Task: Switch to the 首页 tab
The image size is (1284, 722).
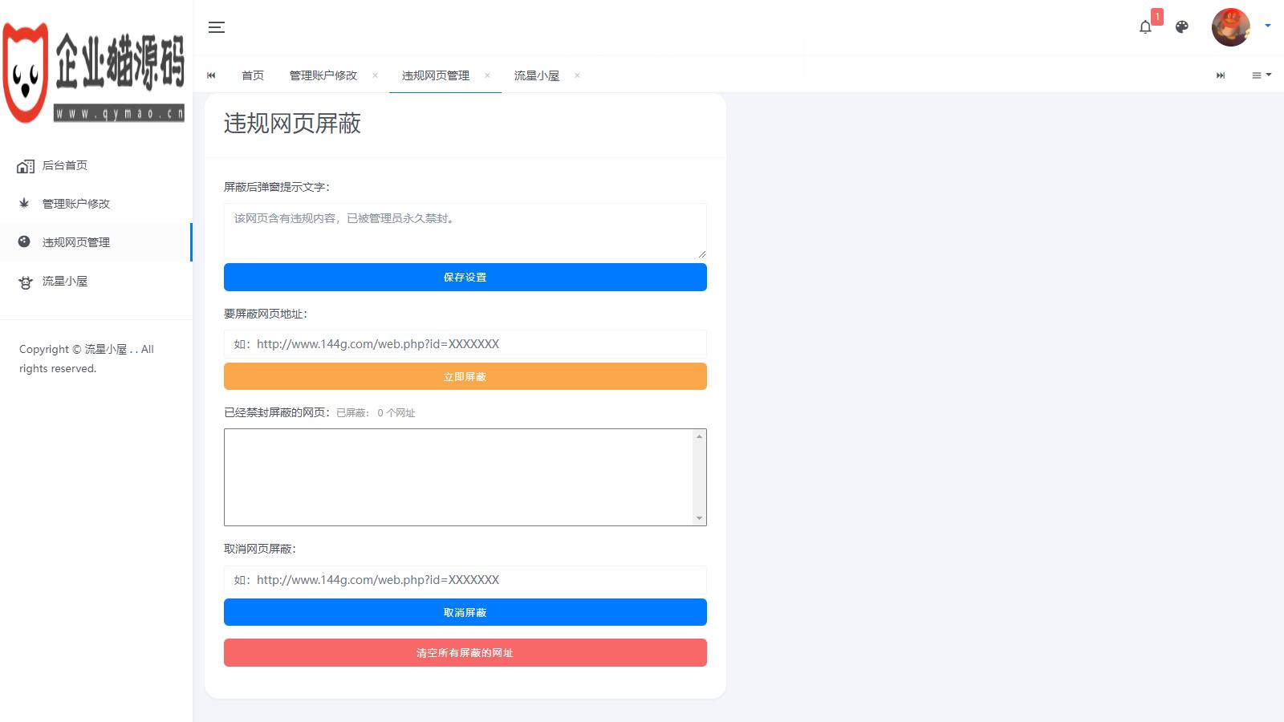Action: point(253,75)
